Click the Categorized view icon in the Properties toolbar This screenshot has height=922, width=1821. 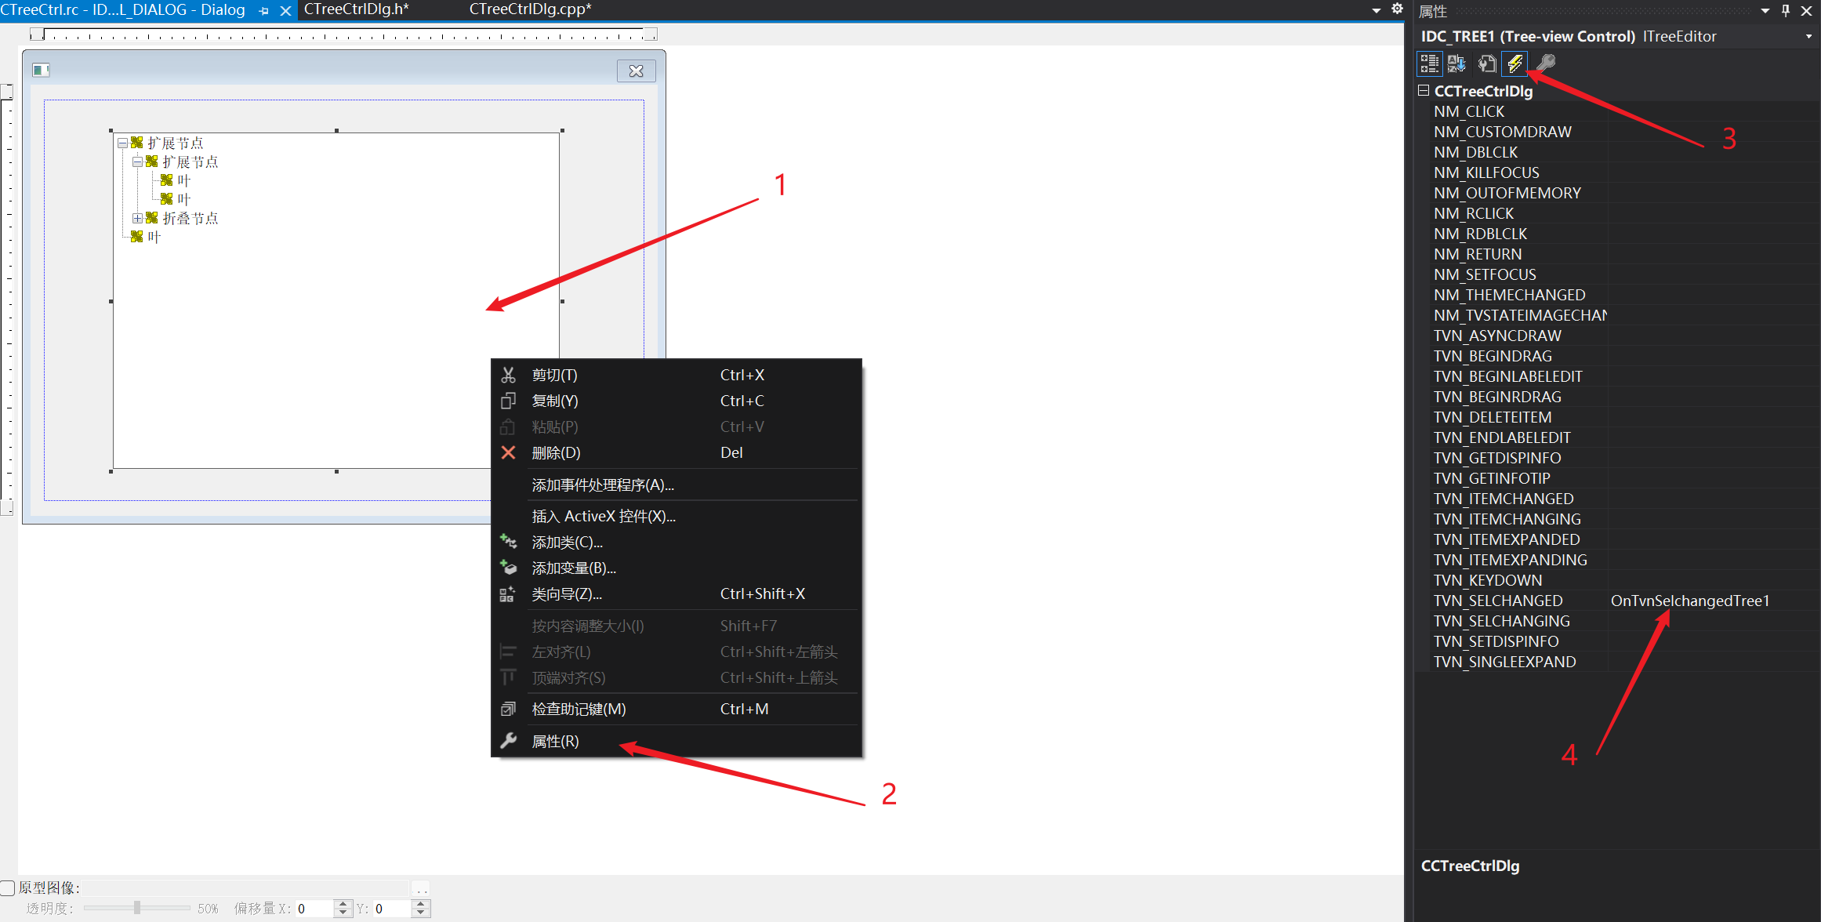coord(1429,64)
